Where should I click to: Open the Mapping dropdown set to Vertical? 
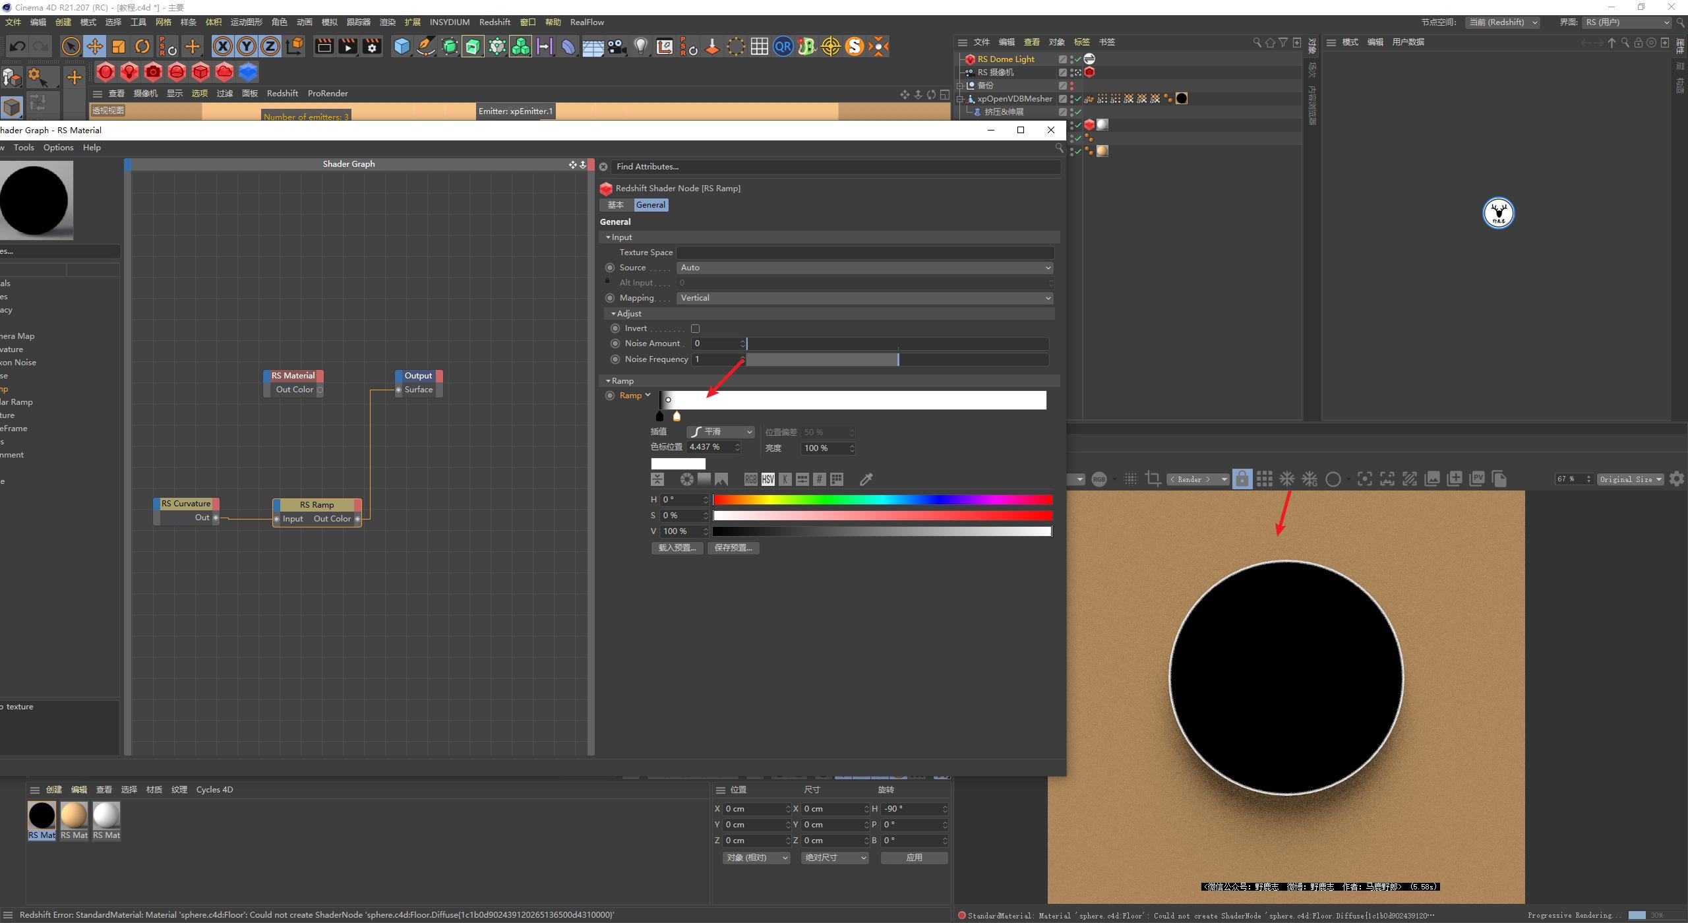(864, 297)
